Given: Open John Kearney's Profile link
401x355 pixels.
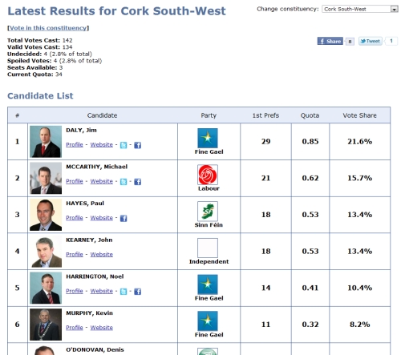Looking at the screenshot, I should 75,254.
